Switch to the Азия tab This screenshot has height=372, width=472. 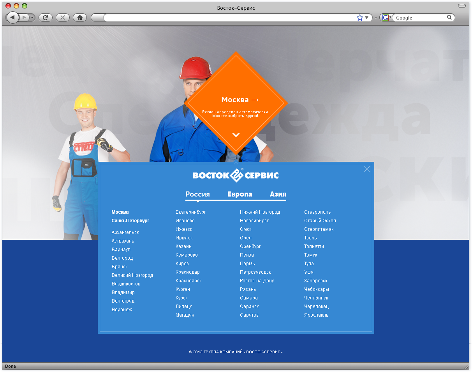(x=278, y=194)
